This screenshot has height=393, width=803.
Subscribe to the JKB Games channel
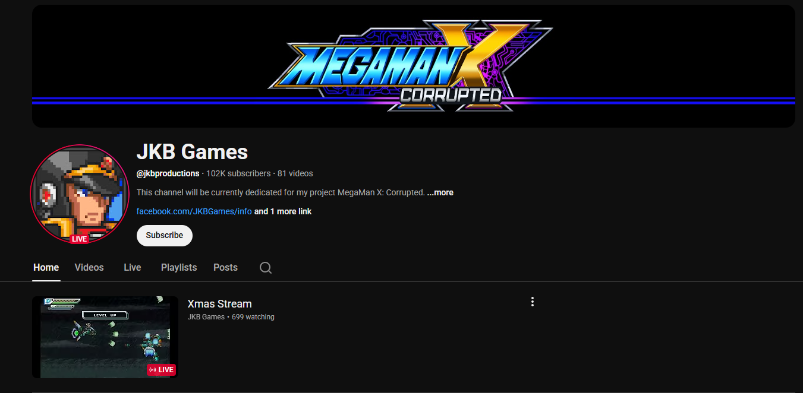[x=165, y=235]
